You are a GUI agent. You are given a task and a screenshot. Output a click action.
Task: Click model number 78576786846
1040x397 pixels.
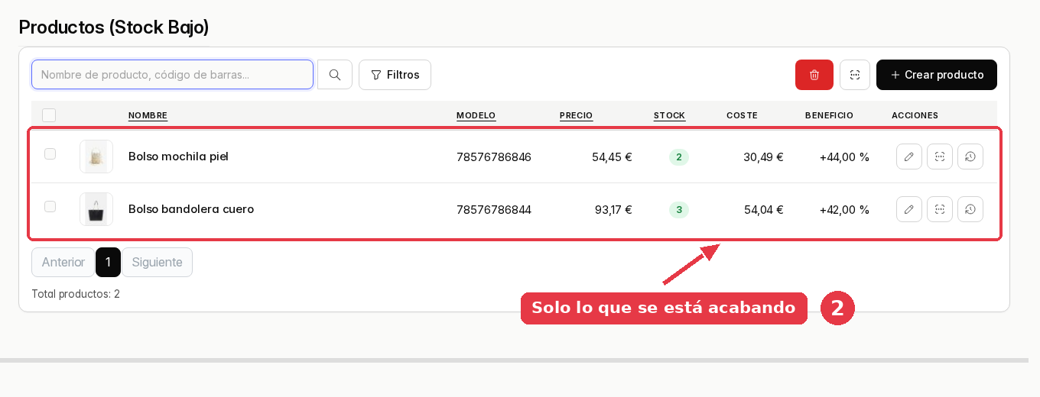(494, 157)
